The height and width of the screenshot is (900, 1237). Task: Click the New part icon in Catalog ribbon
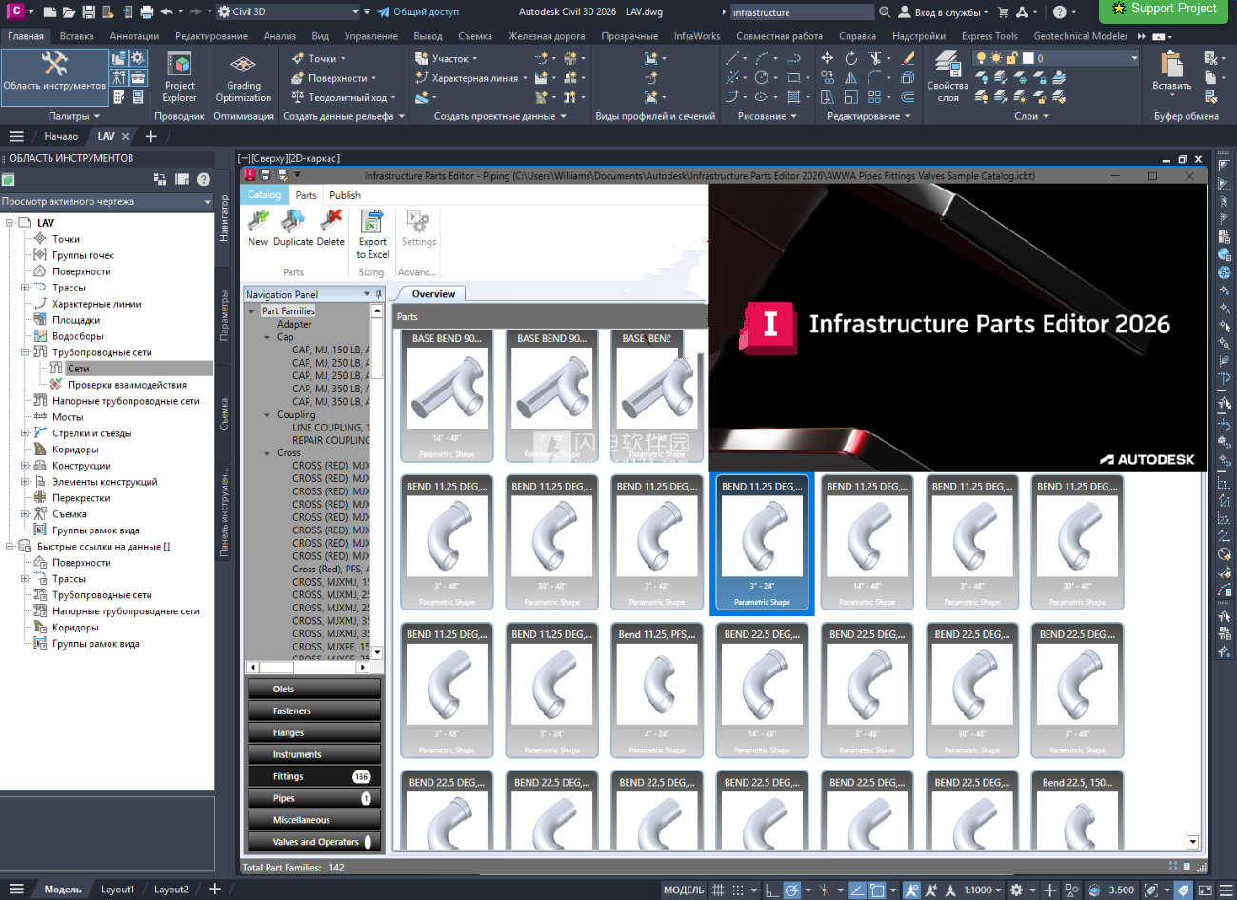tap(257, 221)
